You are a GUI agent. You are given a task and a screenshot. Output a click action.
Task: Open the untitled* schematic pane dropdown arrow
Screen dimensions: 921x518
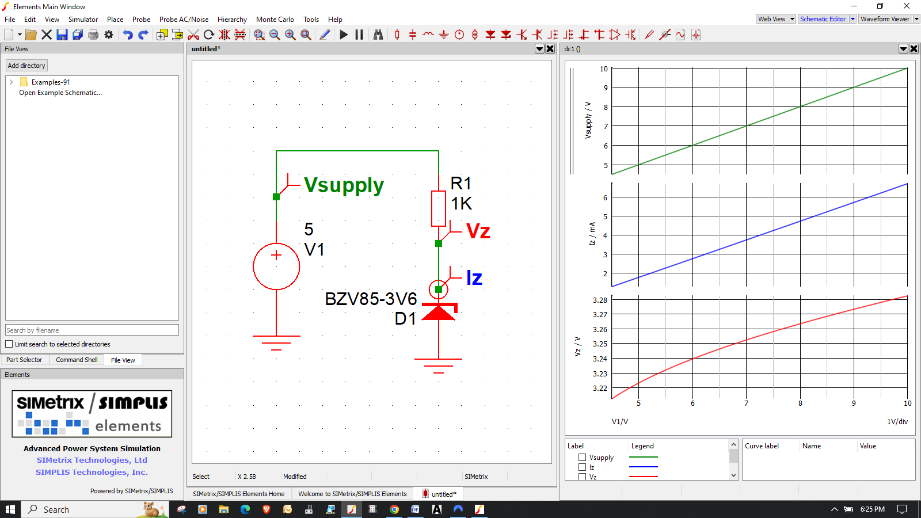click(x=539, y=49)
